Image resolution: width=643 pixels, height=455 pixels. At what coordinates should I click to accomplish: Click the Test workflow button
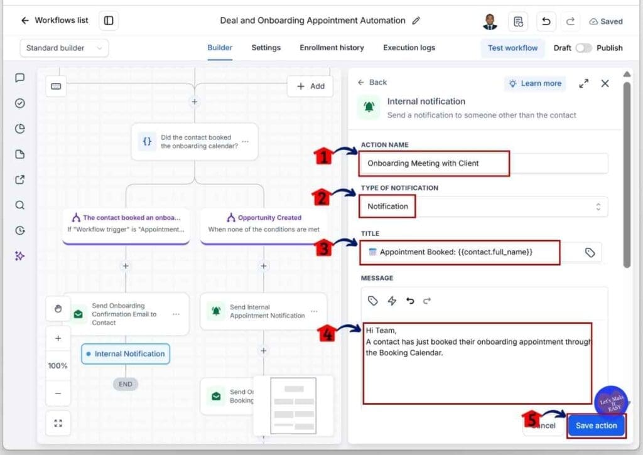coord(512,48)
